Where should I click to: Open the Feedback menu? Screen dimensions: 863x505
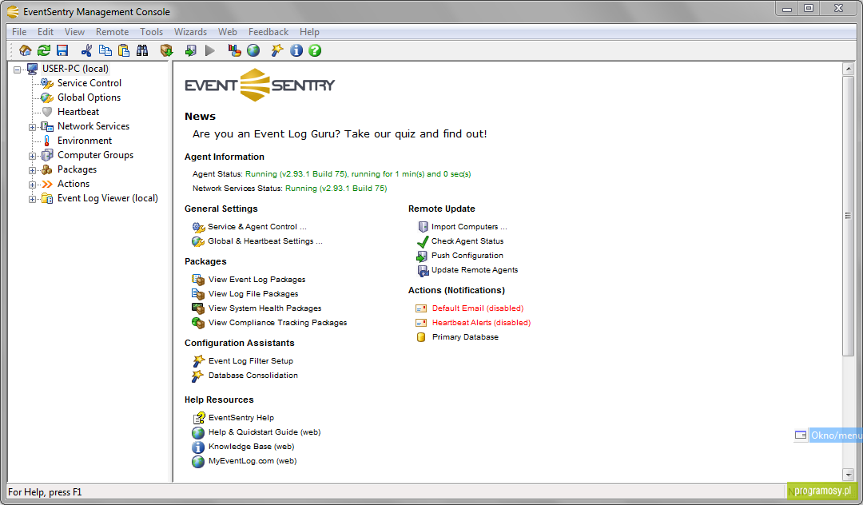pyautogui.click(x=268, y=32)
